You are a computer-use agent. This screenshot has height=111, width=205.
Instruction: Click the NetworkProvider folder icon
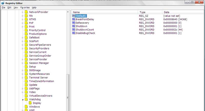click(x=26, y=12)
